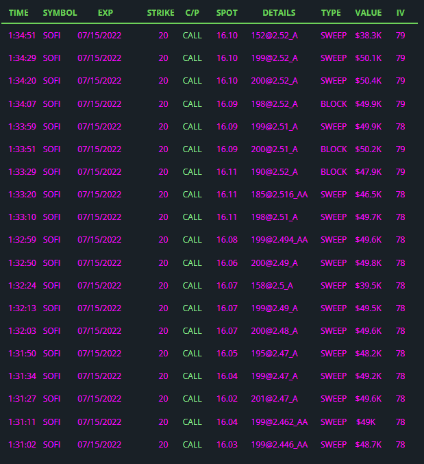This screenshot has width=424, height=464.
Task: Click the 158@2.5_A details cell
Action: [x=272, y=286]
